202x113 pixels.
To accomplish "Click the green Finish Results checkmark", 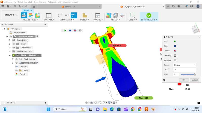I will coord(149,15).
